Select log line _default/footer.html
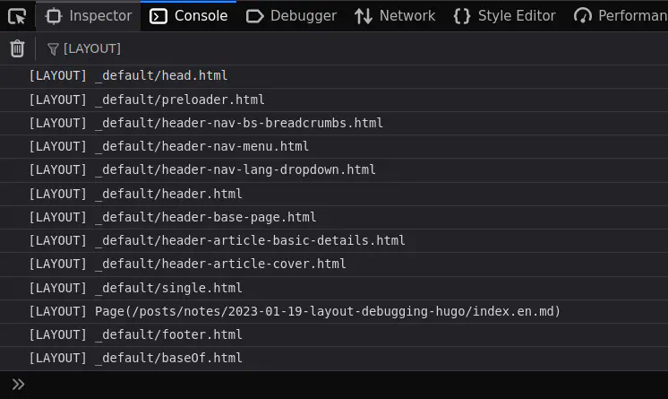668x399 pixels. pos(334,335)
